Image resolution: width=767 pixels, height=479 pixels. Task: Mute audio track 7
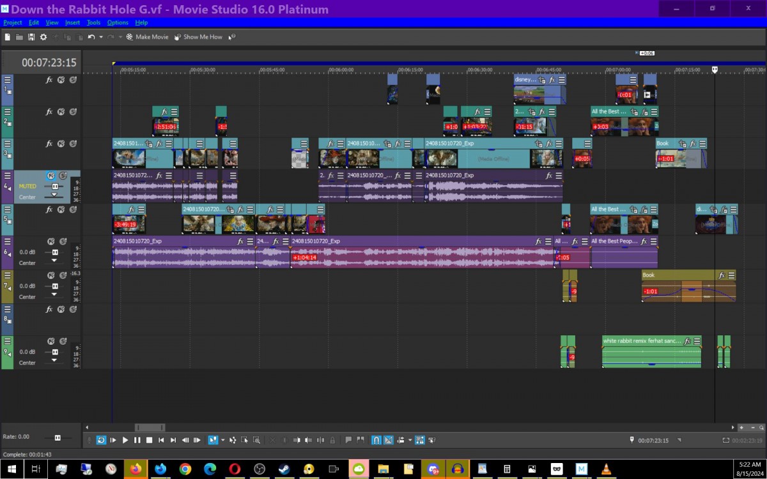[50, 276]
